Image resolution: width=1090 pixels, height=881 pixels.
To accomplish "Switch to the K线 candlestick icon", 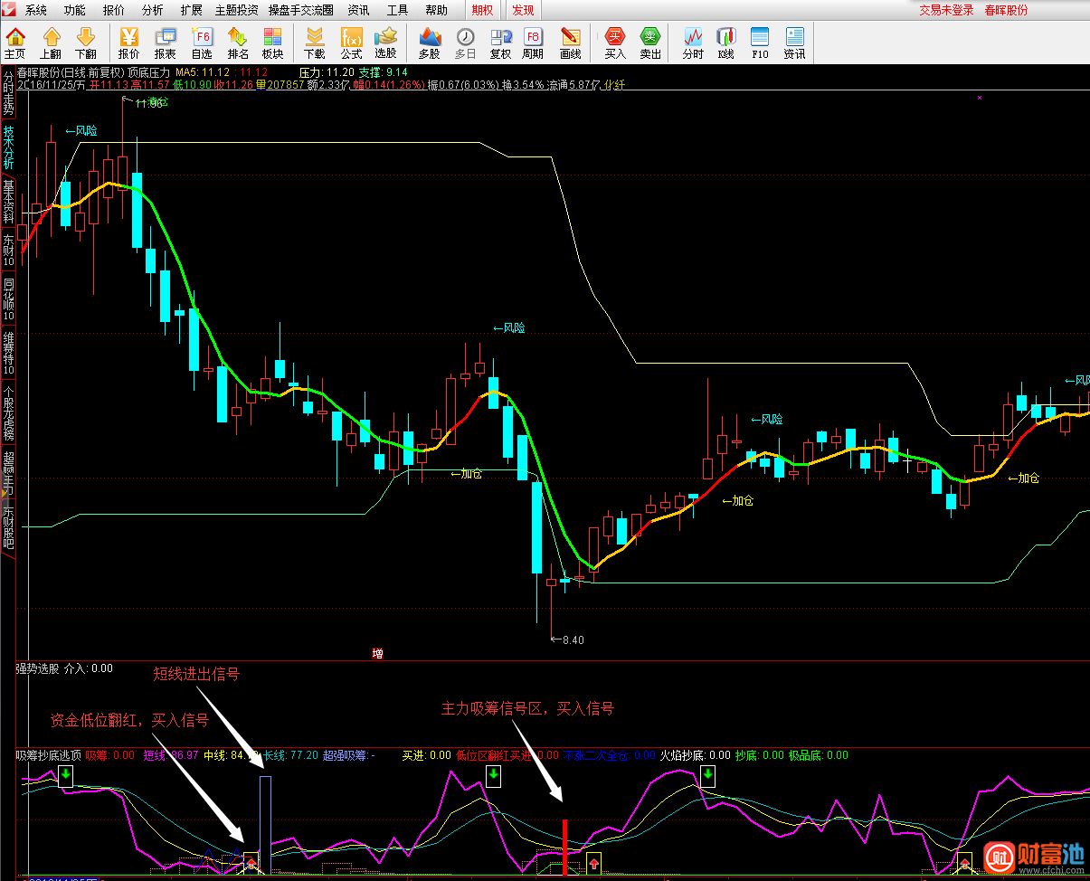I will click(725, 43).
